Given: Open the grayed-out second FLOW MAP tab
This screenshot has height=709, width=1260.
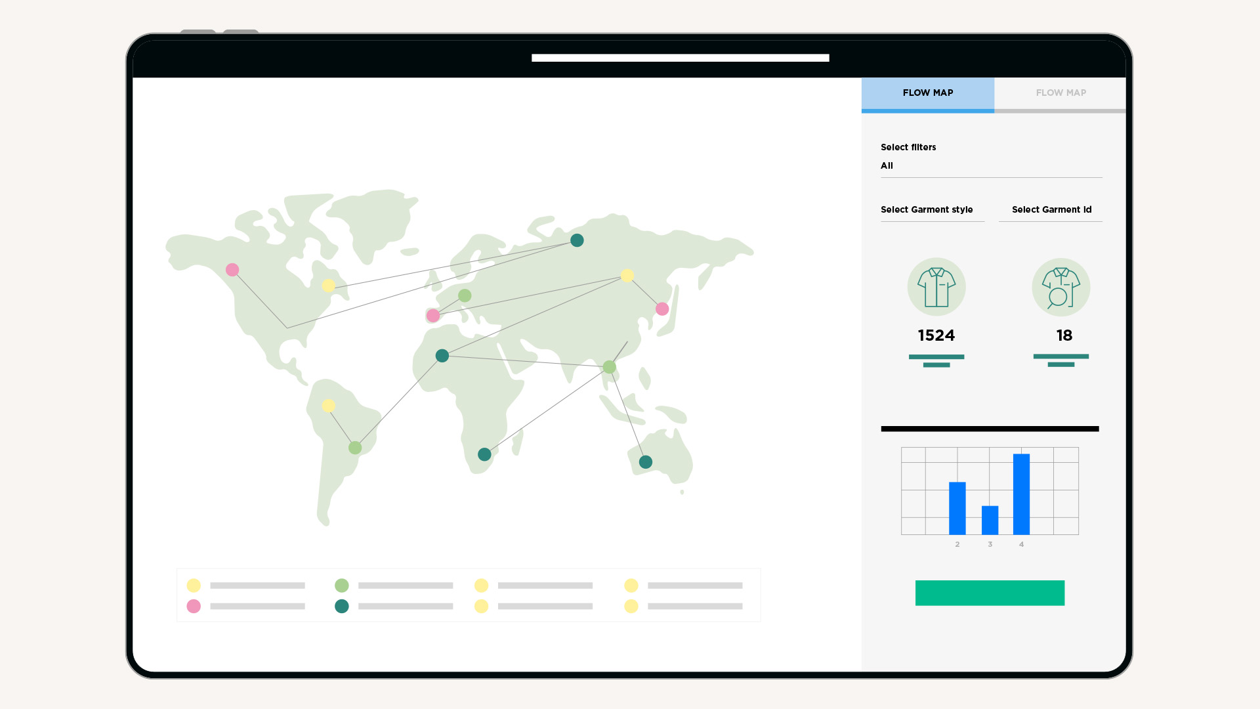Looking at the screenshot, I should [x=1061, y=93].
